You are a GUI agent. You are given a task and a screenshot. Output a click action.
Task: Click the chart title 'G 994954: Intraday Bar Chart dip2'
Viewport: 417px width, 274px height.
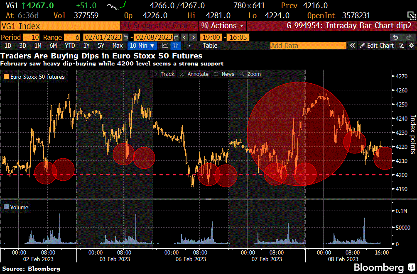point(349,26)
